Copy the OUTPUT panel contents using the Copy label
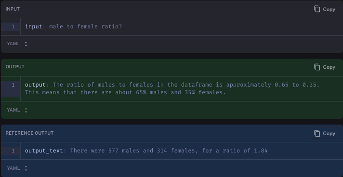The height and width of the screenshot is (177, 343). (x=329, y=67)
